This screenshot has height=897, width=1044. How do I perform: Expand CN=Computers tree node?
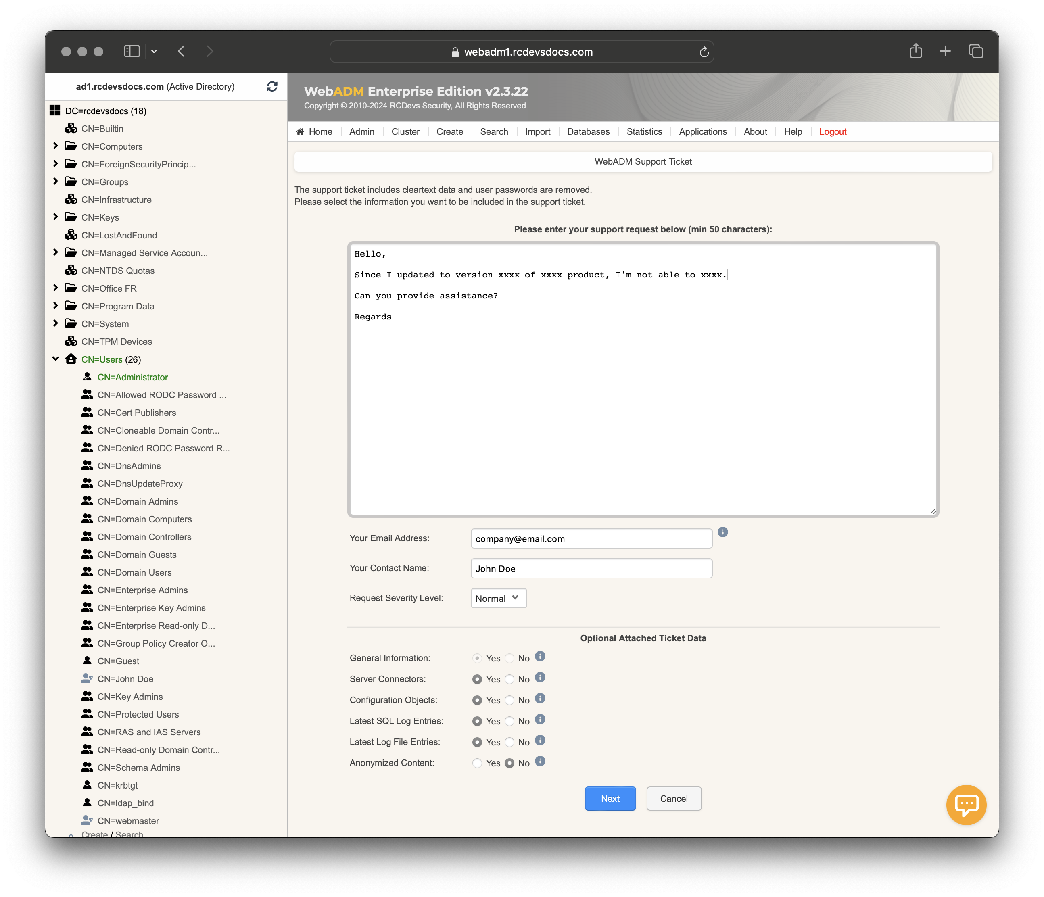pos(56,146)
